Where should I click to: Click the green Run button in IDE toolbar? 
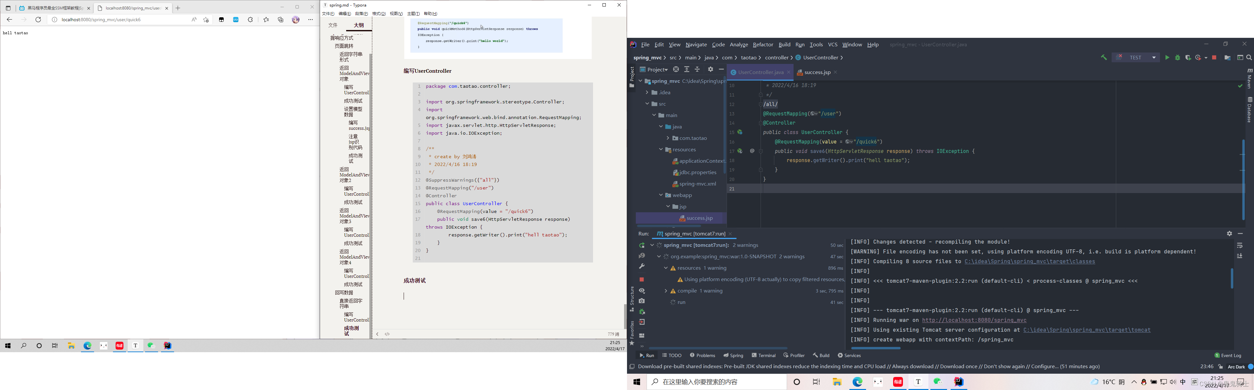(1167, 57)
